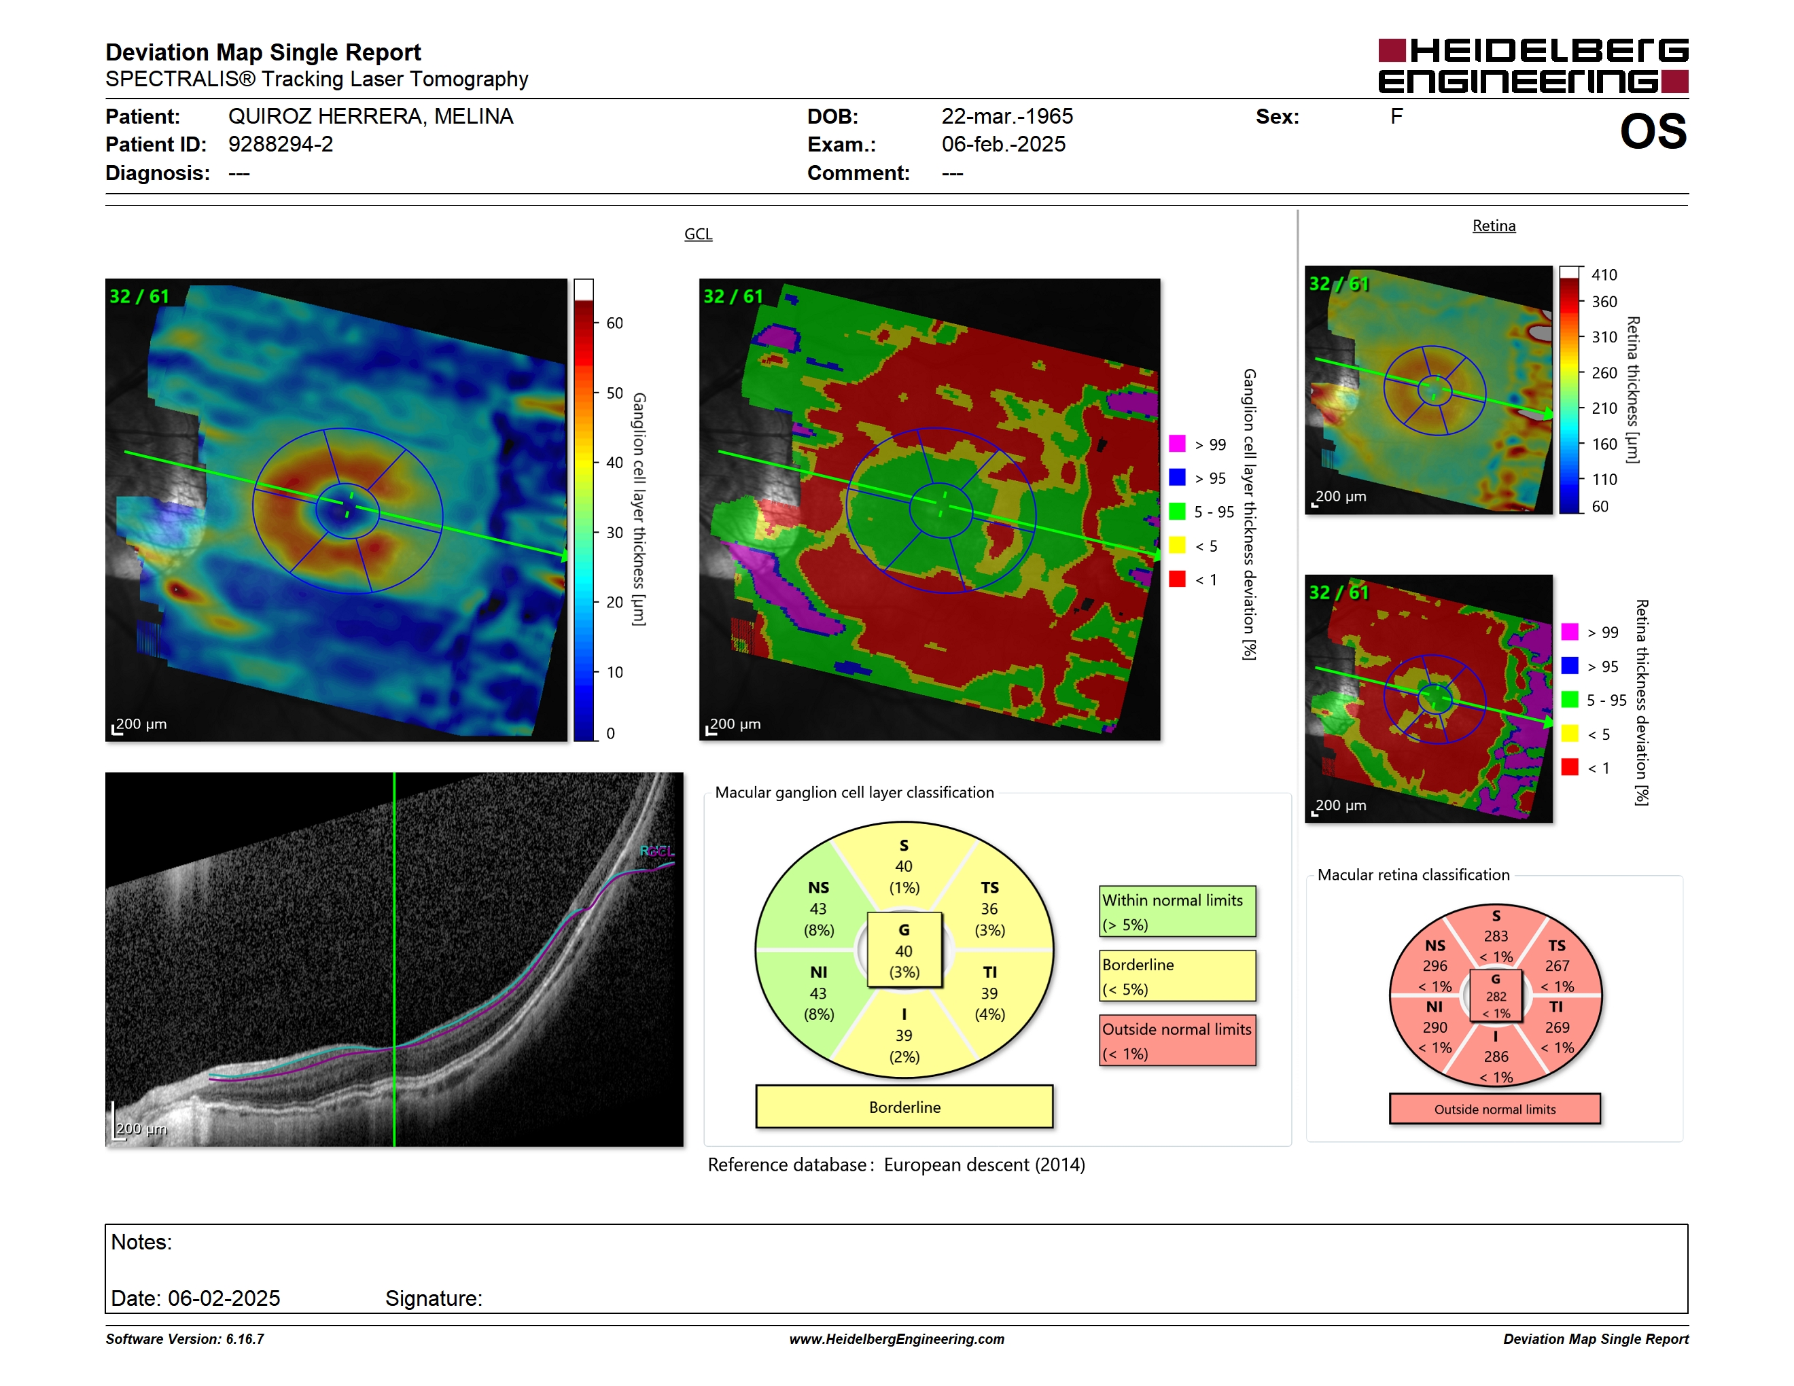This screenshot has height=1386, width=1794.
Task: Click the Deviation Map Single Report title
Action: 263,52
